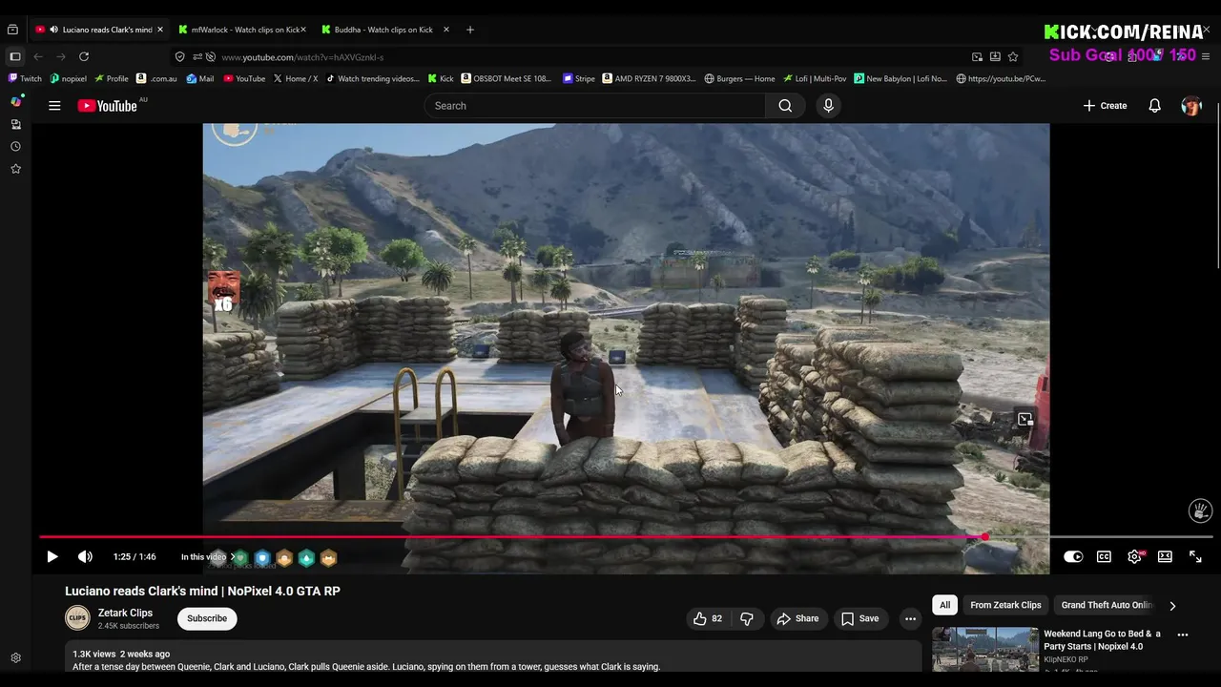
Task: Open Zetark Clips channel name link
Action: click(x=125, y=613)
